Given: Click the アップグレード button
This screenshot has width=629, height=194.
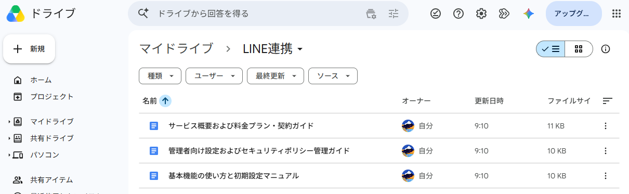Looking at the screenshot, I should (574, 14).
